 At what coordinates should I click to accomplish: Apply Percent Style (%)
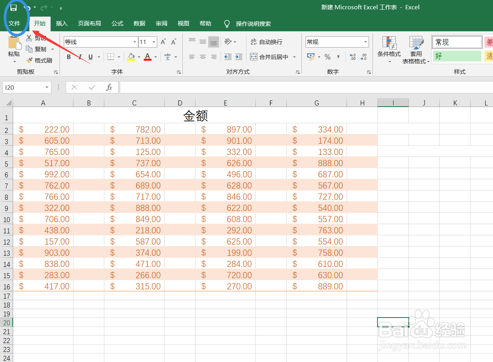pyautogui.click(x=328, y=57)
